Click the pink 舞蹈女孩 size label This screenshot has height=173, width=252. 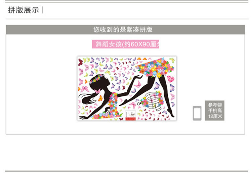tap(126, 44)
